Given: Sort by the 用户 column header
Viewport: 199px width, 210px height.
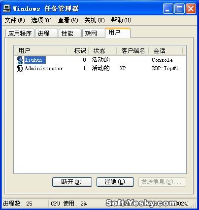Looking at the screenshot, I should tap(40, 50).
